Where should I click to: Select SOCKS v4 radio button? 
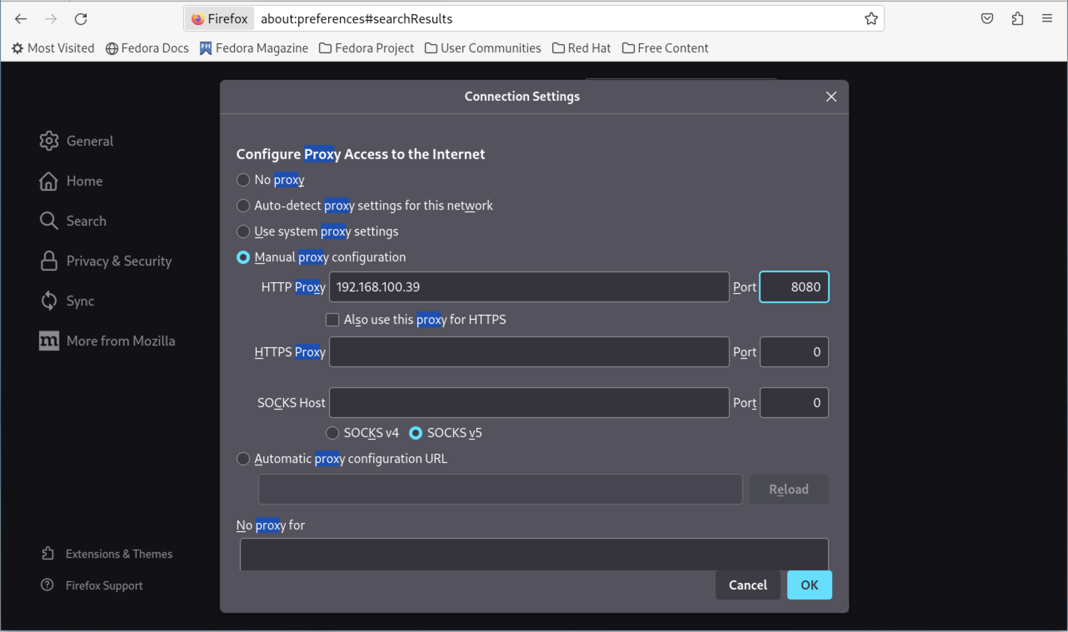click(x=332, y=433)
